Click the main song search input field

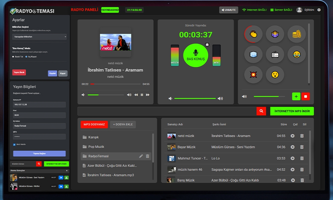pyautogui.click(x=167, y=111)
